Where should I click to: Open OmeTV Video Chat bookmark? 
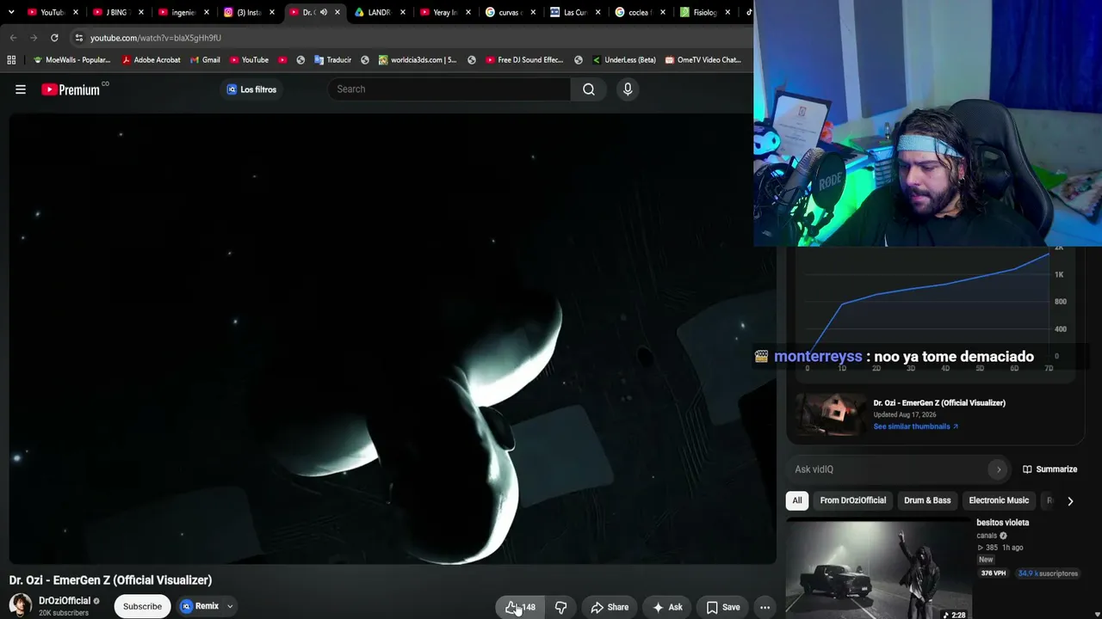(703, 60)
